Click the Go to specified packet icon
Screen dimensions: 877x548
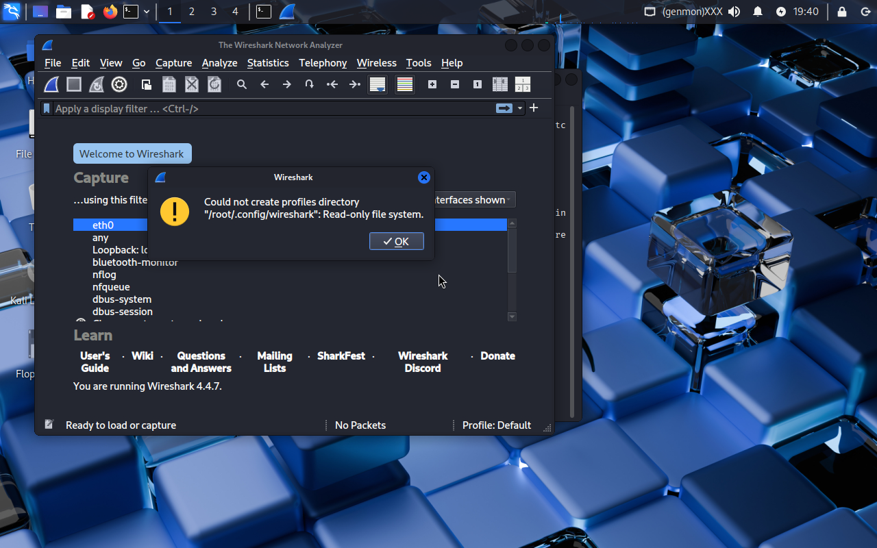pos(310,84)
